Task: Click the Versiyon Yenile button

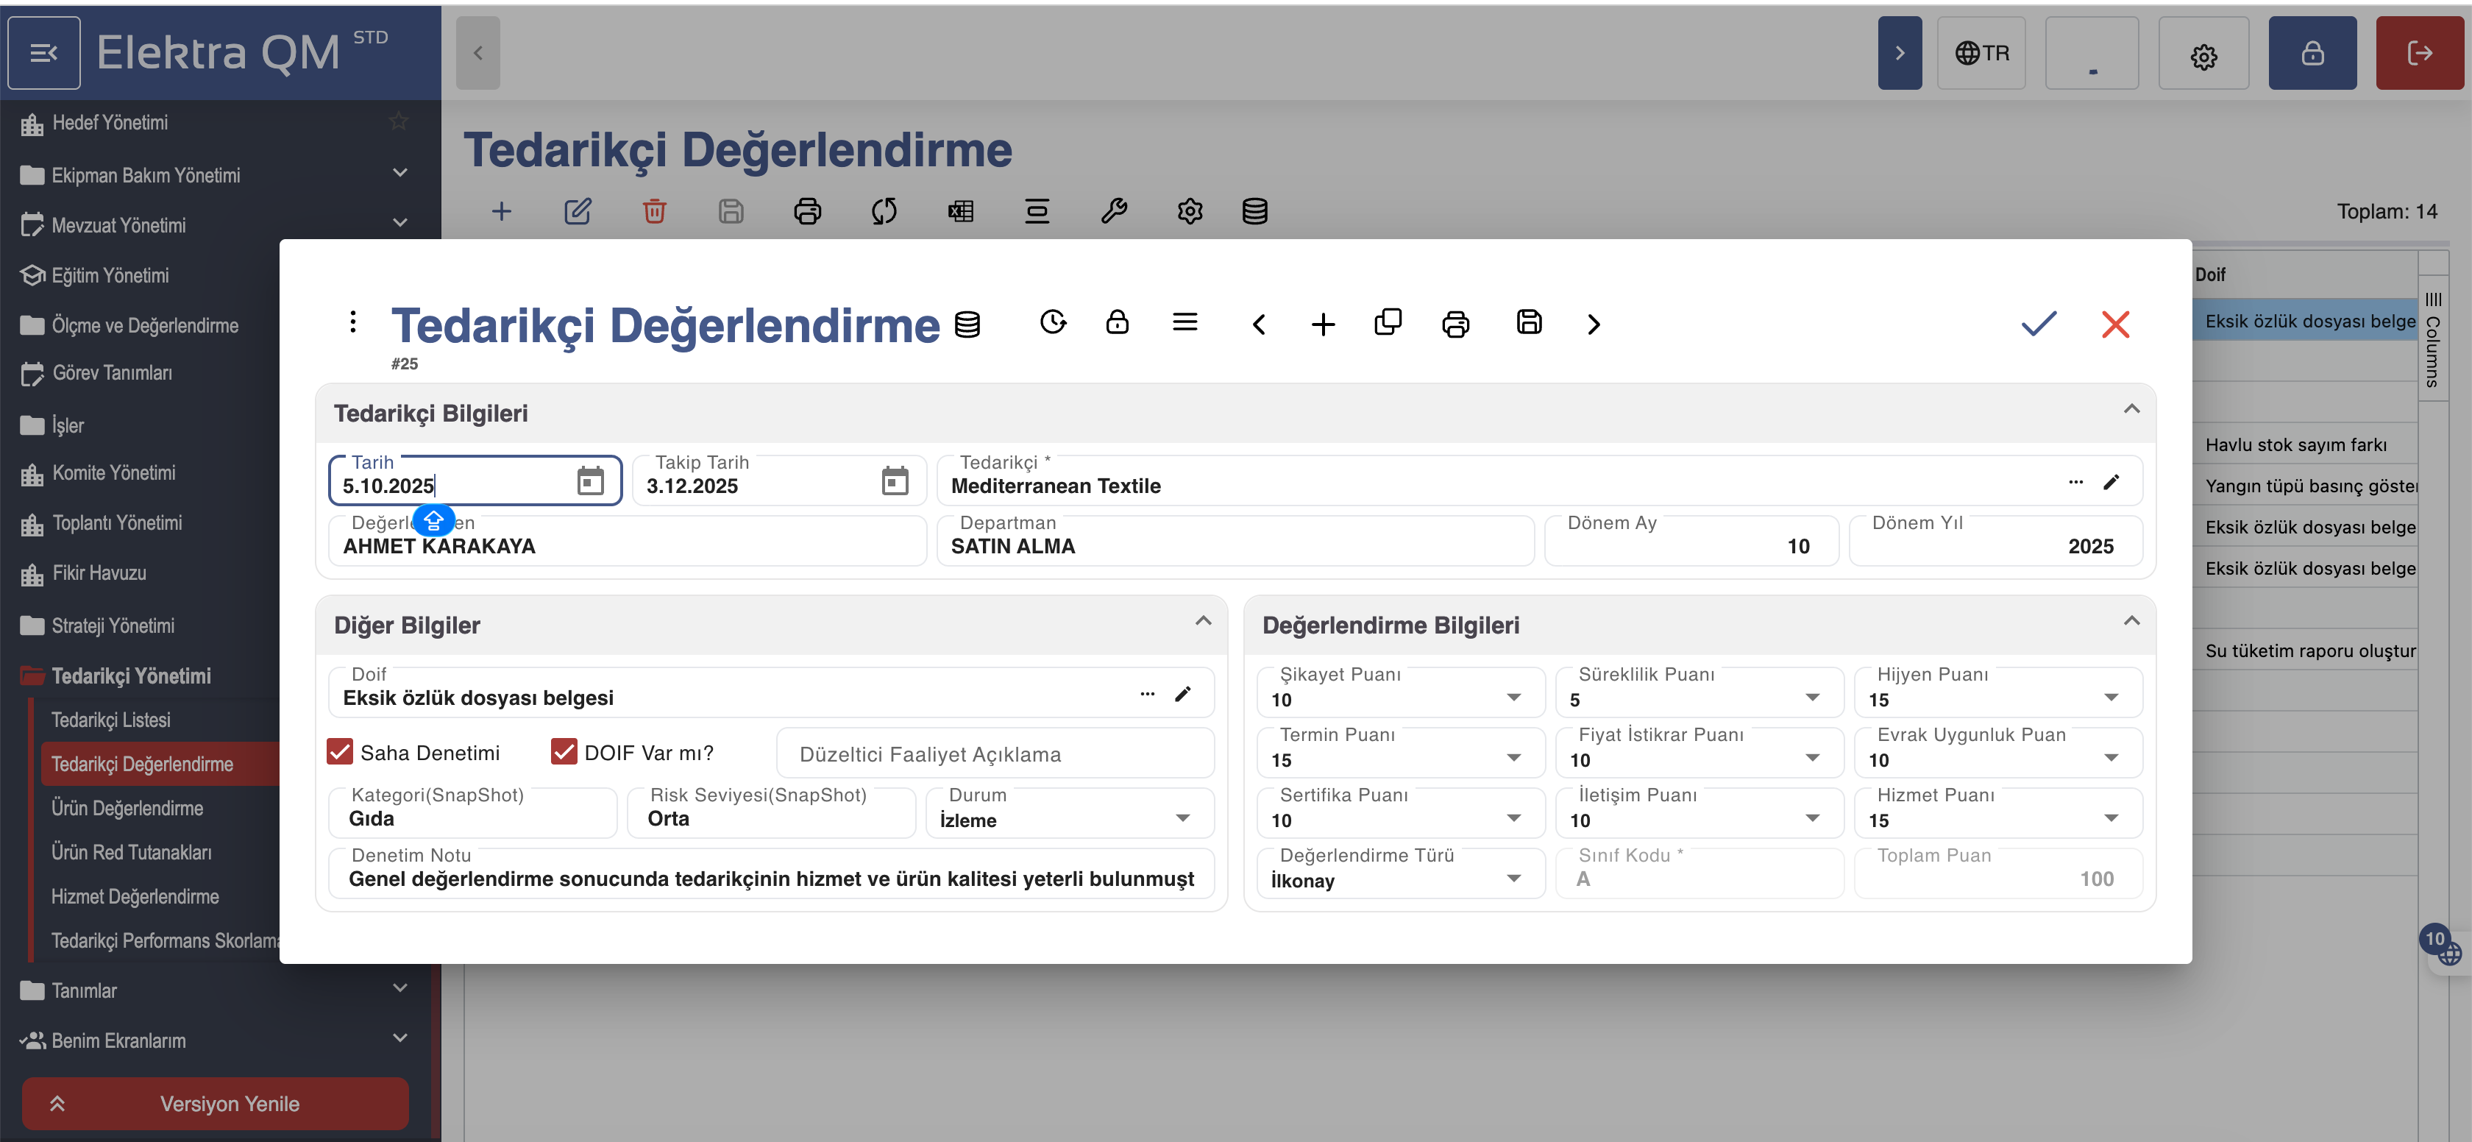Action: pos(215,1104)
